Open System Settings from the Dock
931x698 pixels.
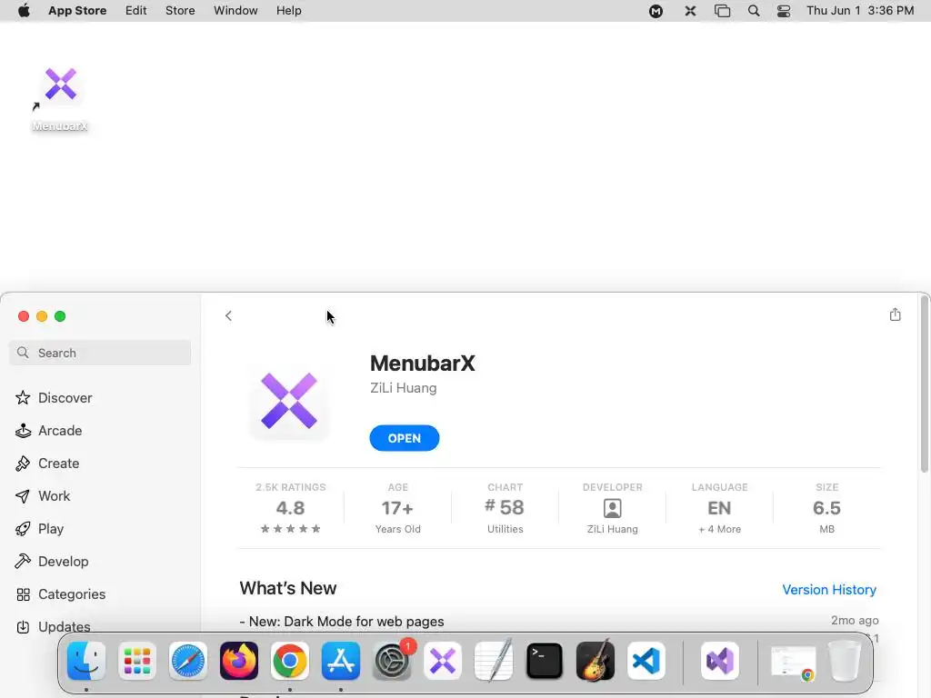(392, 661)
